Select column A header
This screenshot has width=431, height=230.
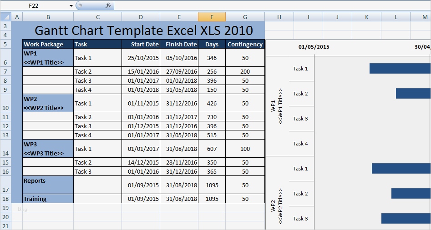(x=17, y=17)
